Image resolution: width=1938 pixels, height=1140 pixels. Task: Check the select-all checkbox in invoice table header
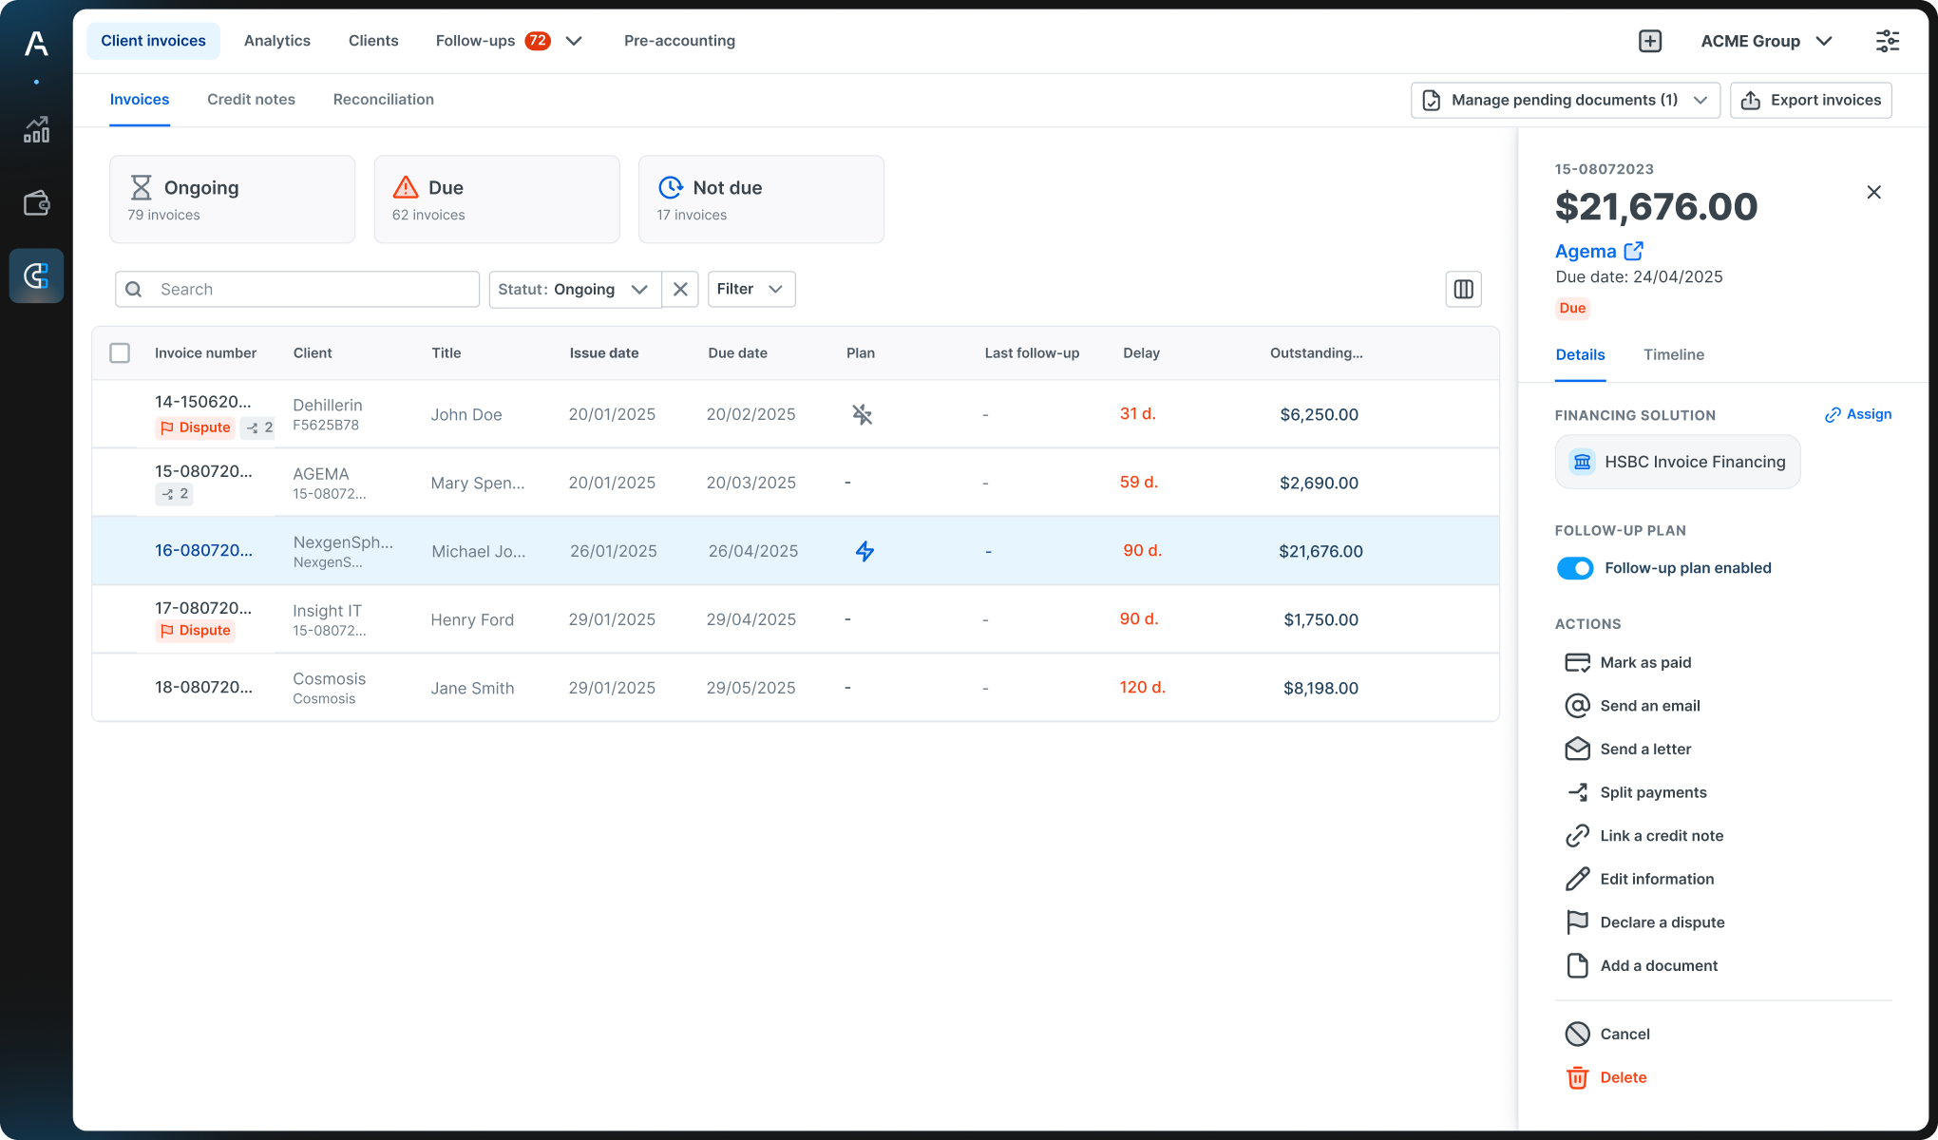(x=120, y=352)
